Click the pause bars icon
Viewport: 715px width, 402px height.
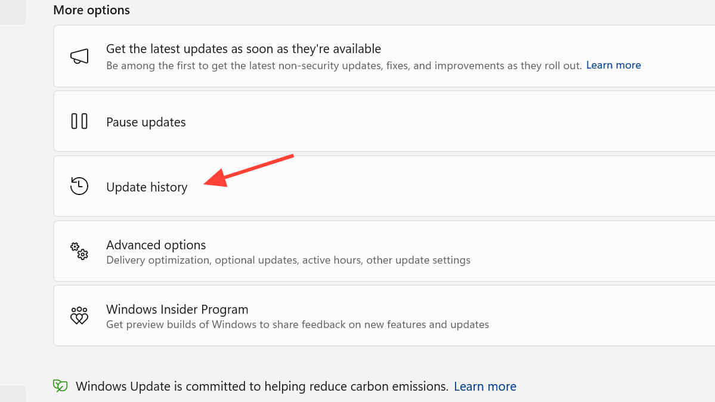coord(79,122)
